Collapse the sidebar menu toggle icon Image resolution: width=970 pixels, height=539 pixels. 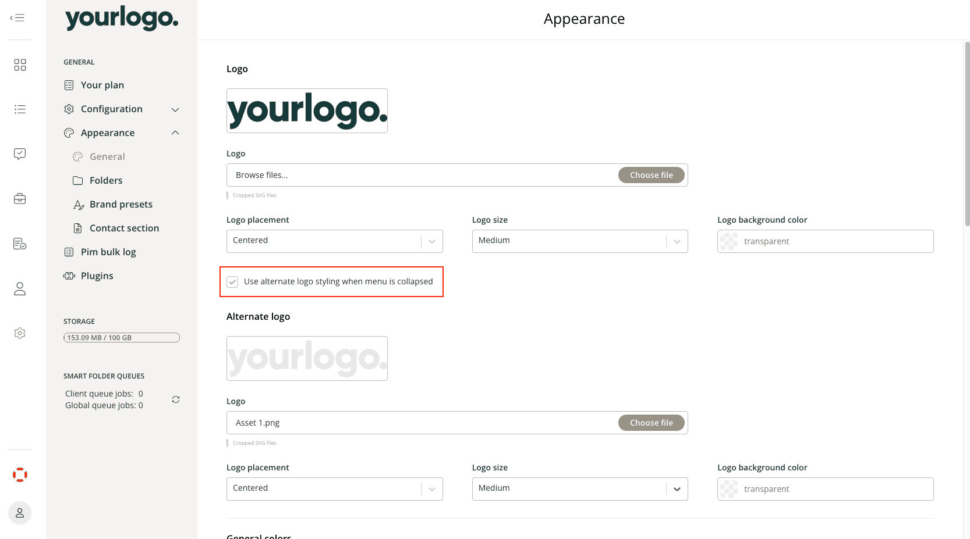point(17,17)
